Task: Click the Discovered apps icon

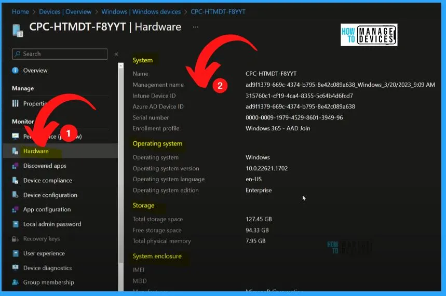Action: (x=16, y=166)
